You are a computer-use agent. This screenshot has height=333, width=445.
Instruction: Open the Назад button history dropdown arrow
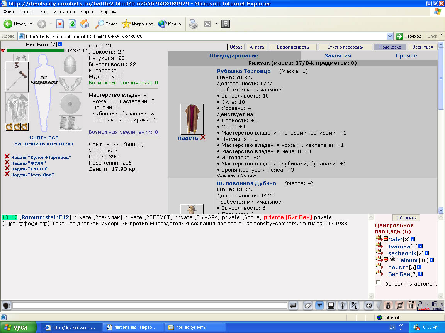point(31,24)
